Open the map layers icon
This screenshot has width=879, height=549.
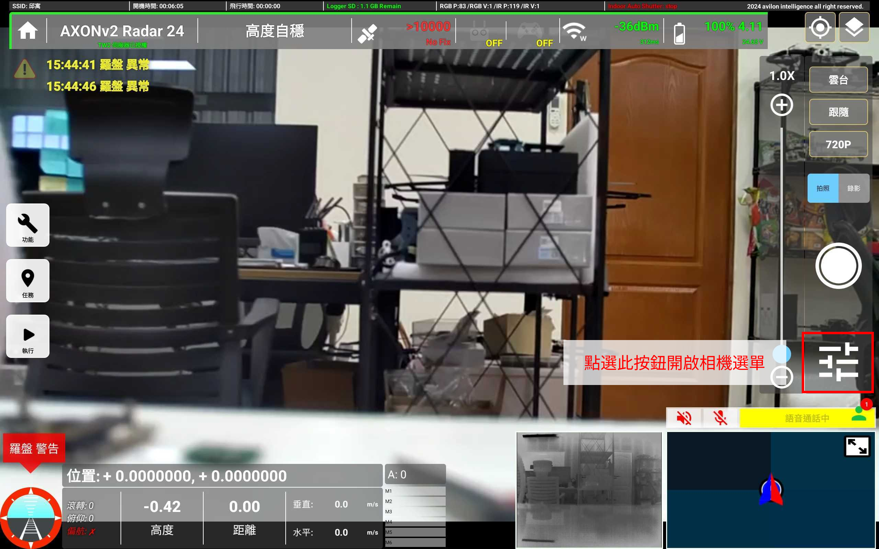pyautogui.click(x=854, y=27)
